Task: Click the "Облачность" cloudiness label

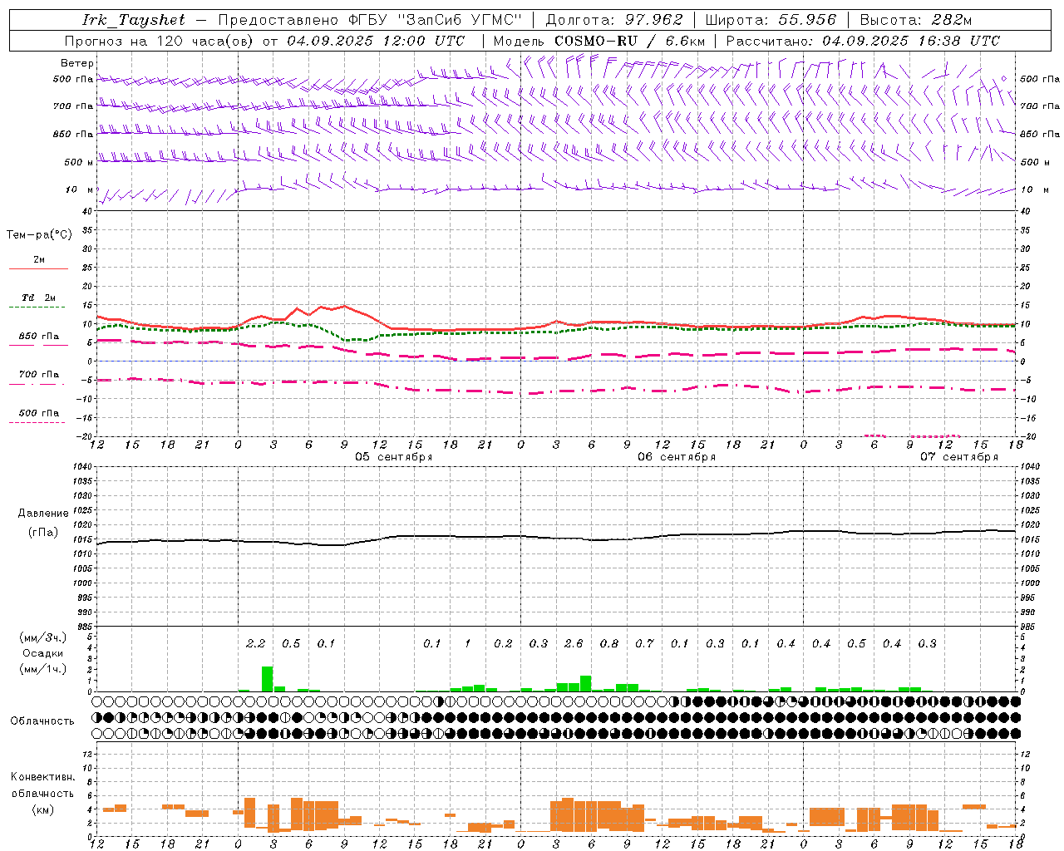Action: [42, 721]
